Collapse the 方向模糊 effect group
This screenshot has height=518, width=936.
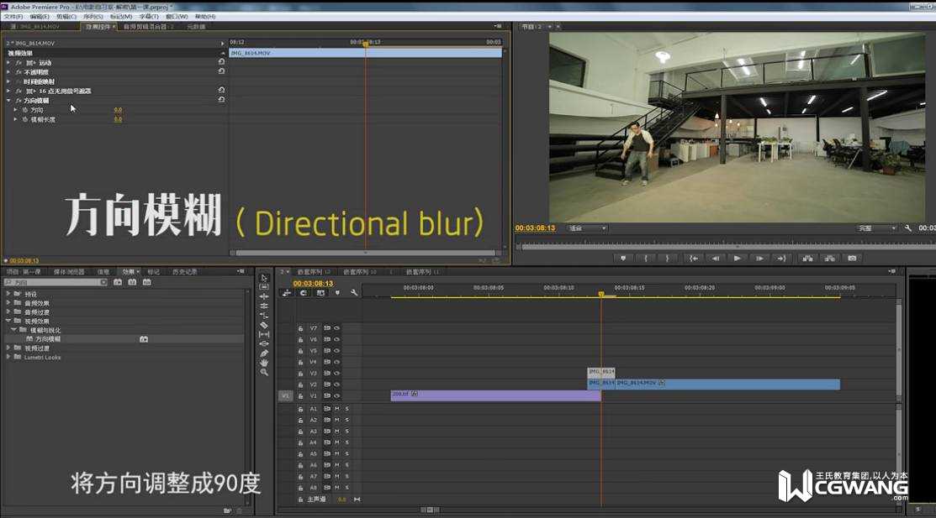tap(8, 100)
